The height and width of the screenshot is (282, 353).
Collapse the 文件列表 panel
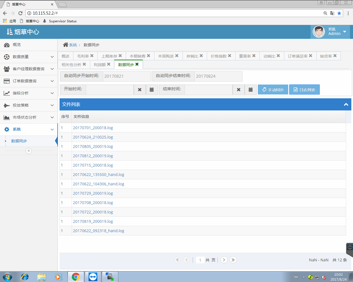pyautogui.click(x=346, y=104)
